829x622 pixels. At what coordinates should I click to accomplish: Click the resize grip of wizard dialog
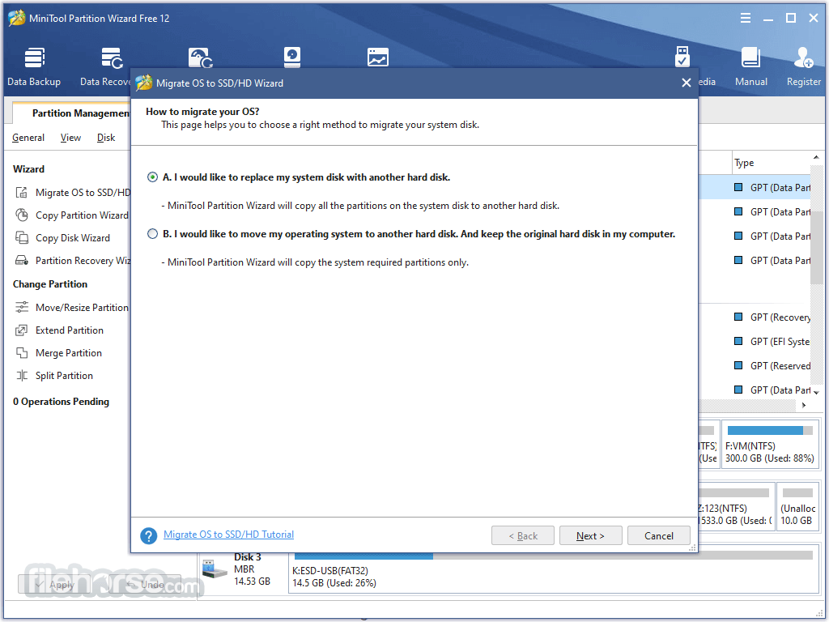pyautogui.click(x=692, y=548)
